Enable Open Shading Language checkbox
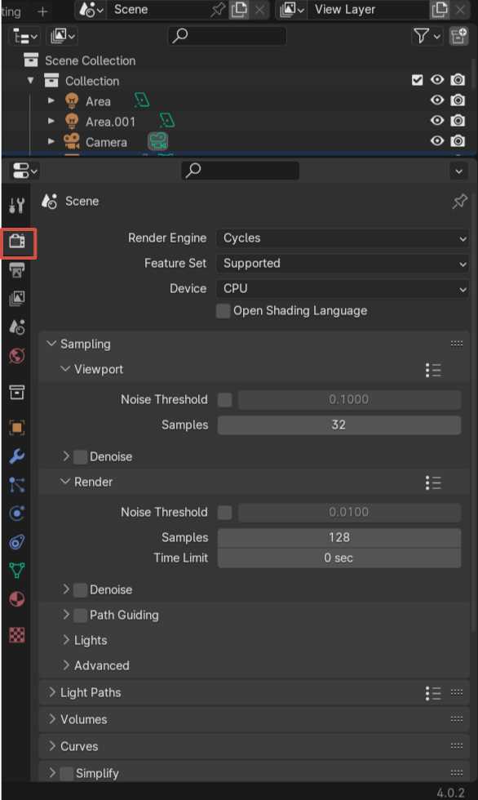478x800 pixels. (x=224, y=311)
